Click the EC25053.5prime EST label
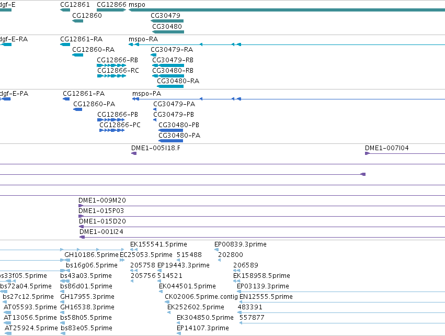This screenshot has width=445, height=336. (146, 255)
